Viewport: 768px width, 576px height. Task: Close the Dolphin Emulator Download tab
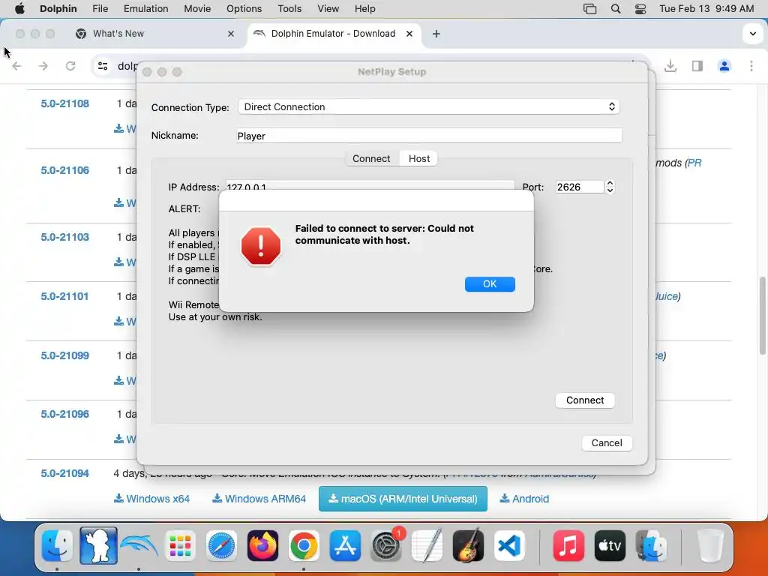tap(409, 34)
